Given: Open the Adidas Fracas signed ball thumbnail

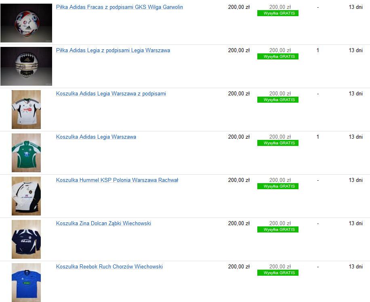Looking at the screenshot, I should 26,23.
